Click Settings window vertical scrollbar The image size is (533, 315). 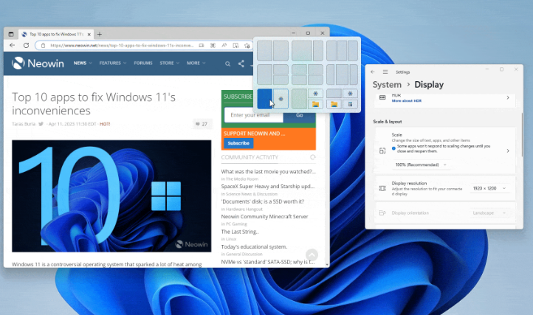point(522,135)
